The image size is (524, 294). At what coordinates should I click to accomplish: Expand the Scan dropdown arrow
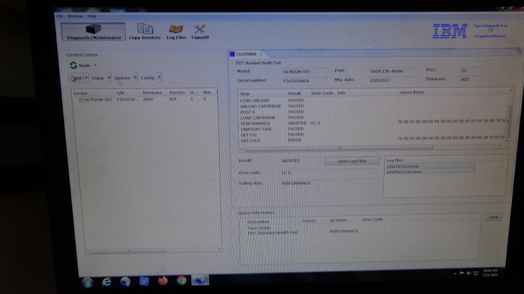point(95,65)
